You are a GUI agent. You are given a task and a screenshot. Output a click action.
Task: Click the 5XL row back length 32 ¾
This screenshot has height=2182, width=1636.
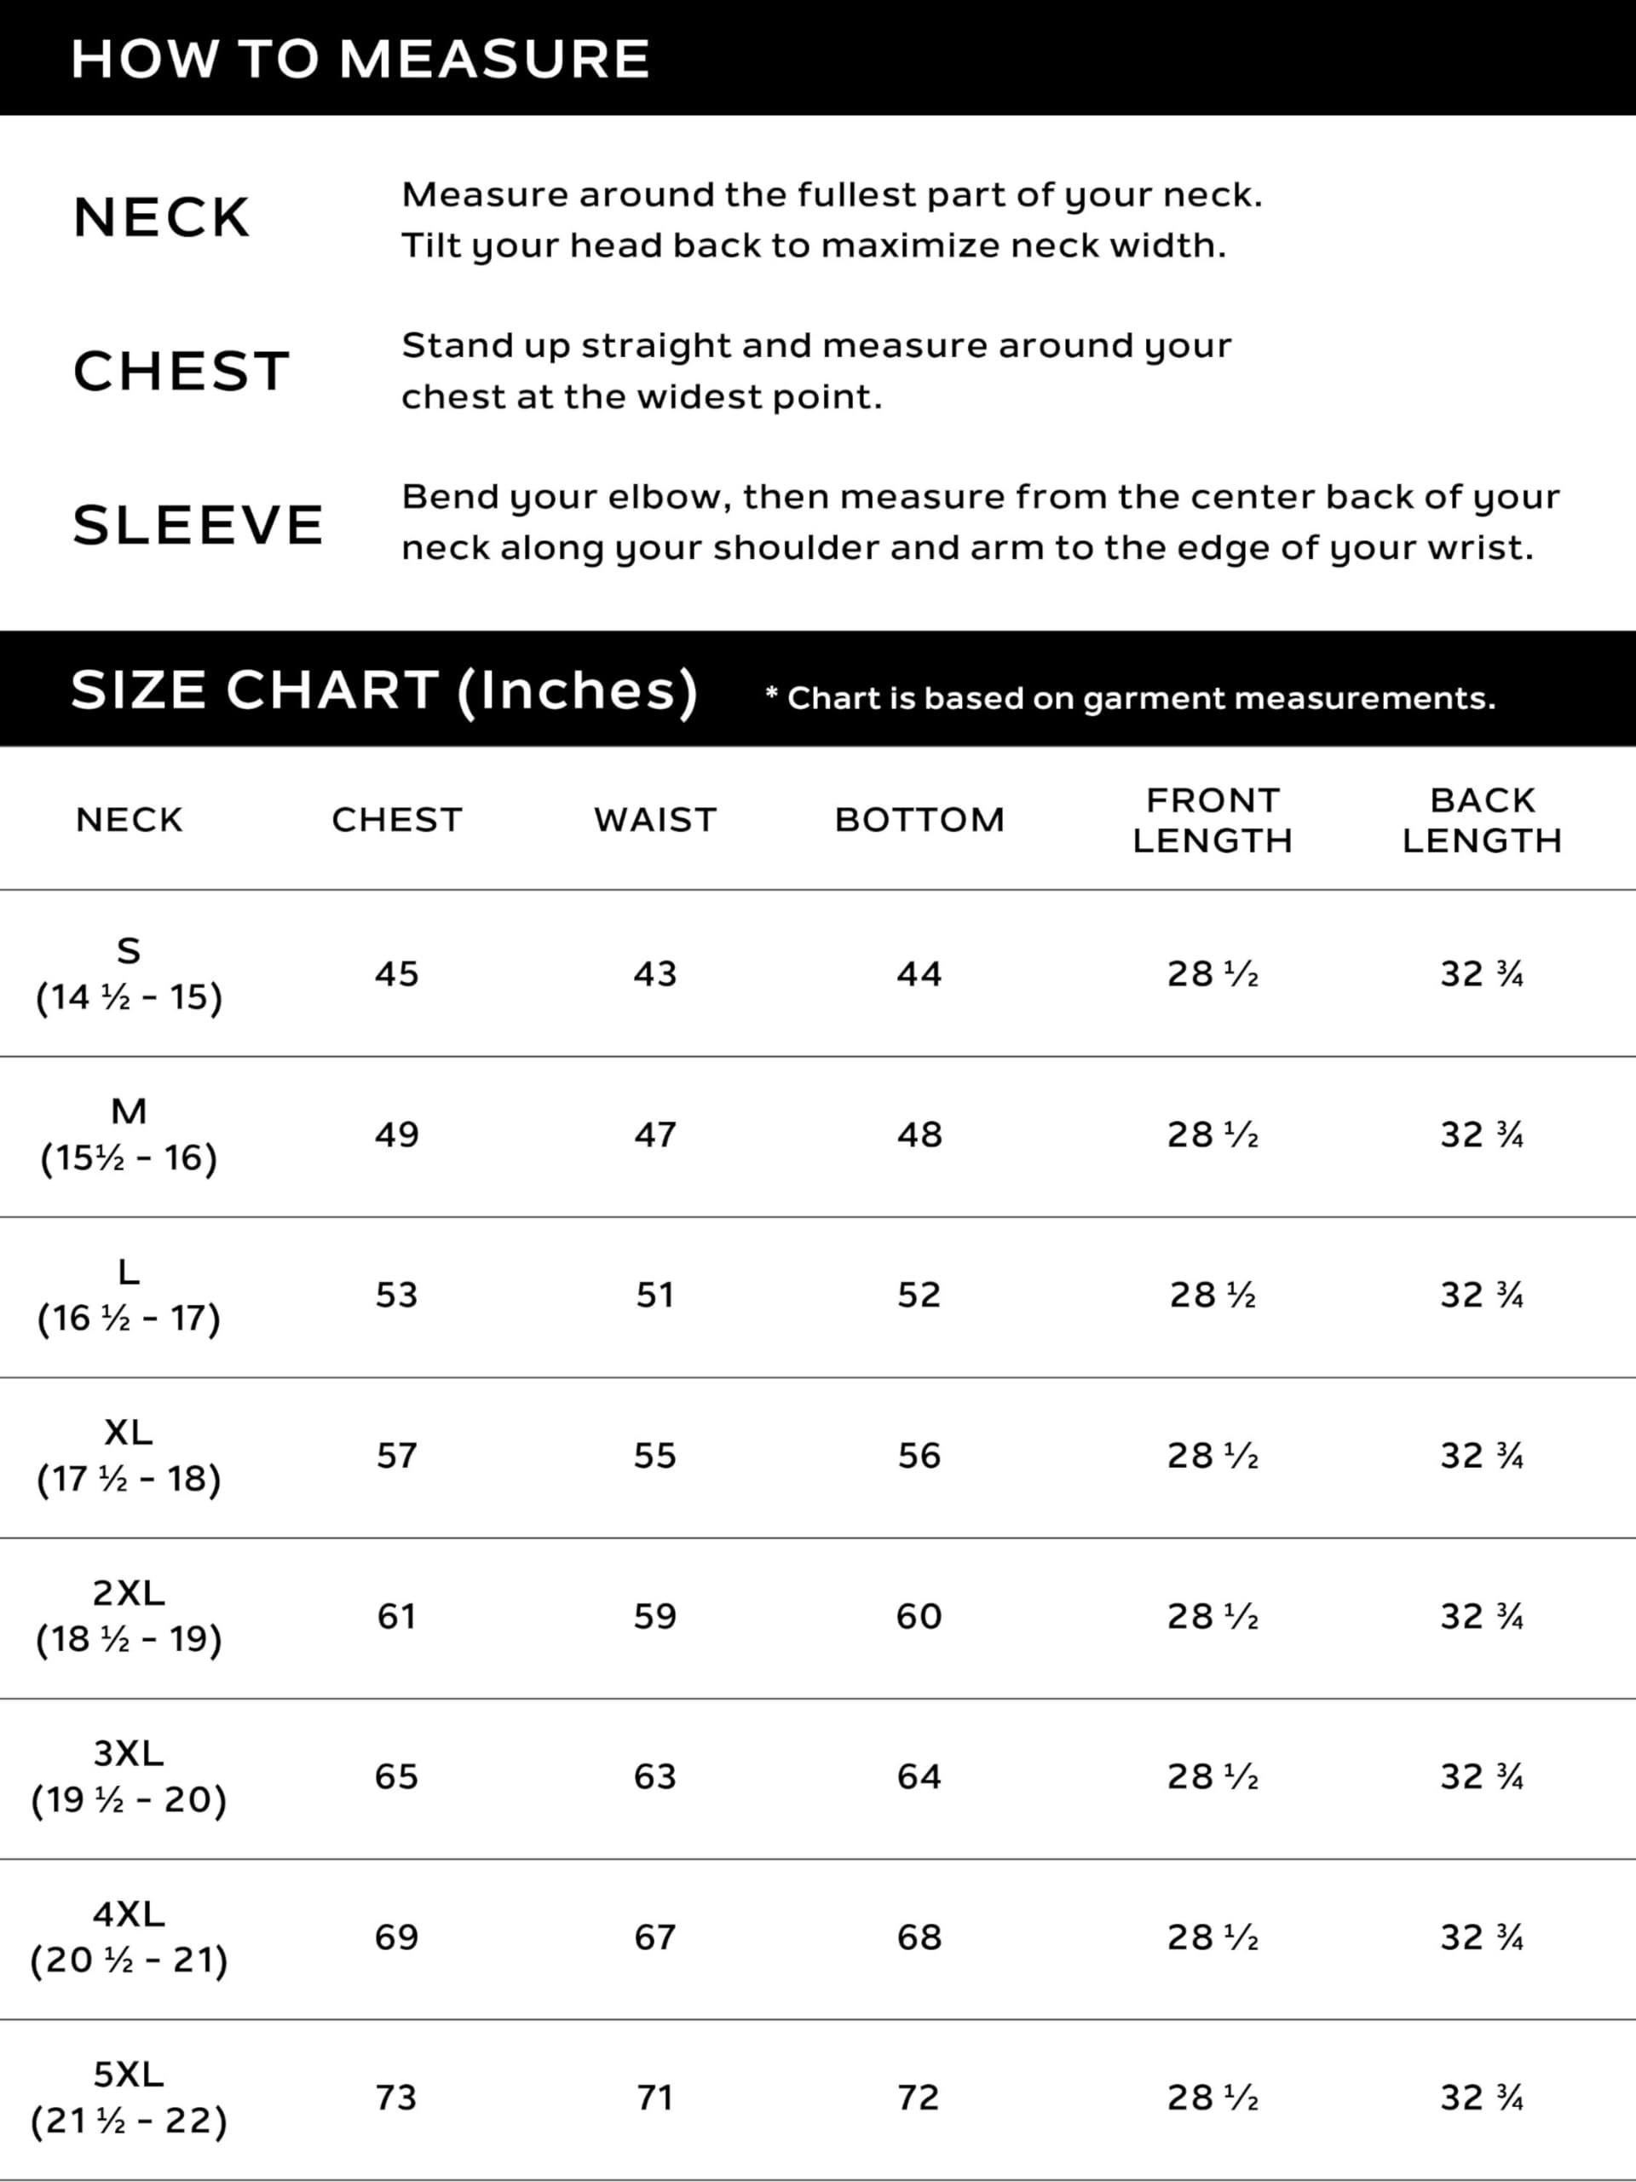pos(1482,2098)
